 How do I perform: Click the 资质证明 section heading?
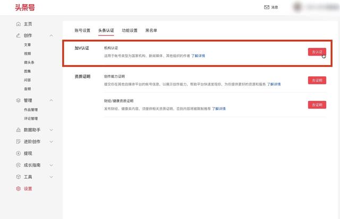(x=82, y=76)
